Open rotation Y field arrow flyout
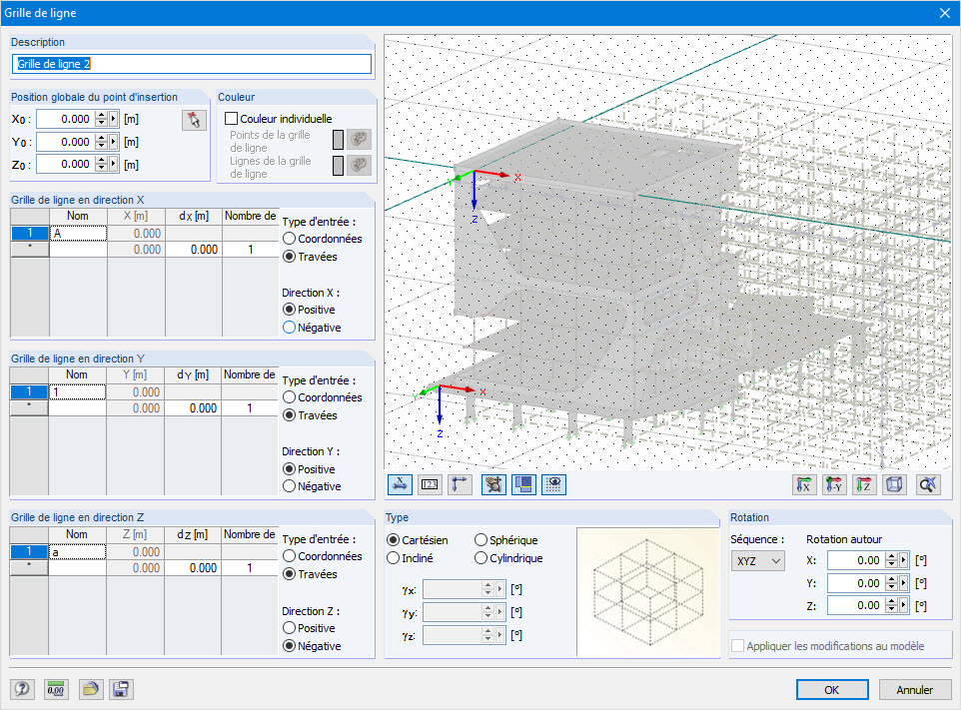Viewport: 961px width, 710px height. [x=903, y=583]
